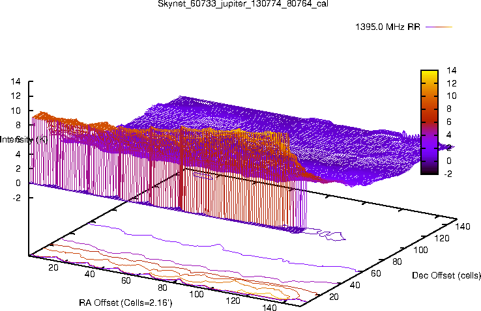Screen dimensions: 481x311
Task: Click the RA axis tick label 60
Action: pyautogui.click(x=126, y=280)
